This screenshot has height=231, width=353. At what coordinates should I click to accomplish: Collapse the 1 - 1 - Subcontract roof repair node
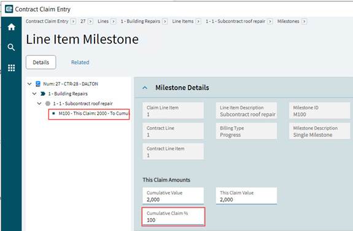[x=39, y=103]
